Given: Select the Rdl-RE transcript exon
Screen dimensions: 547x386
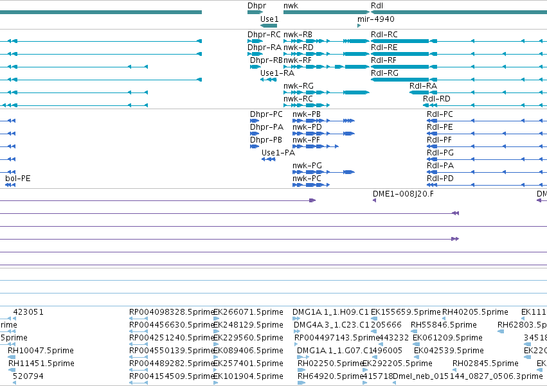Looking at the screenshot, I should pyautogui.click(x=399, y=54).
